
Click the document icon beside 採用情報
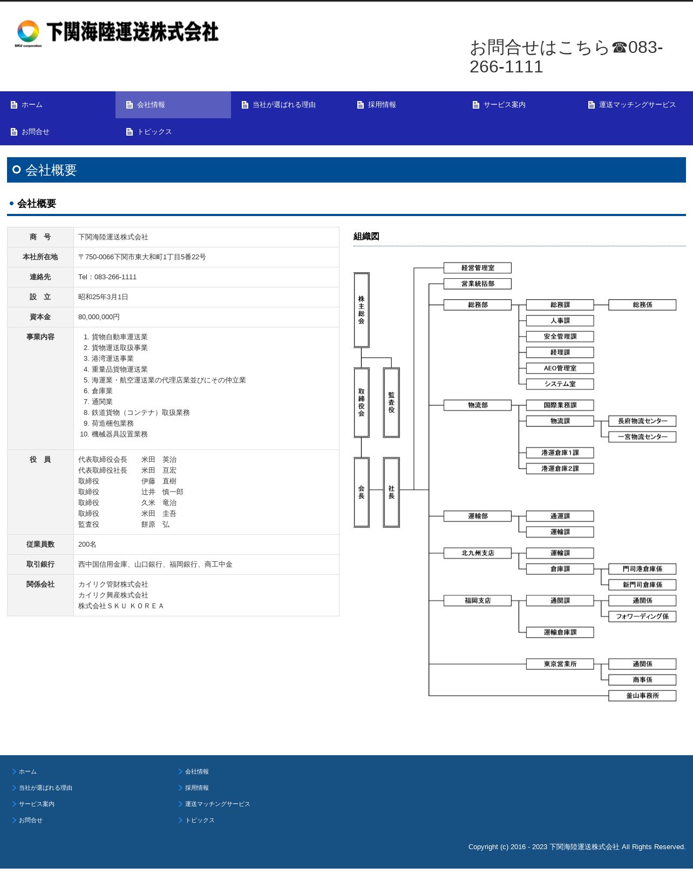361,105
